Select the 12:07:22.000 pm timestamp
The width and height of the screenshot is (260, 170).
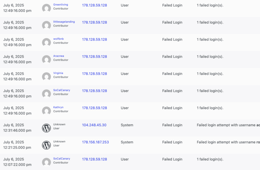pyautogui.click(x=17, y=165)
